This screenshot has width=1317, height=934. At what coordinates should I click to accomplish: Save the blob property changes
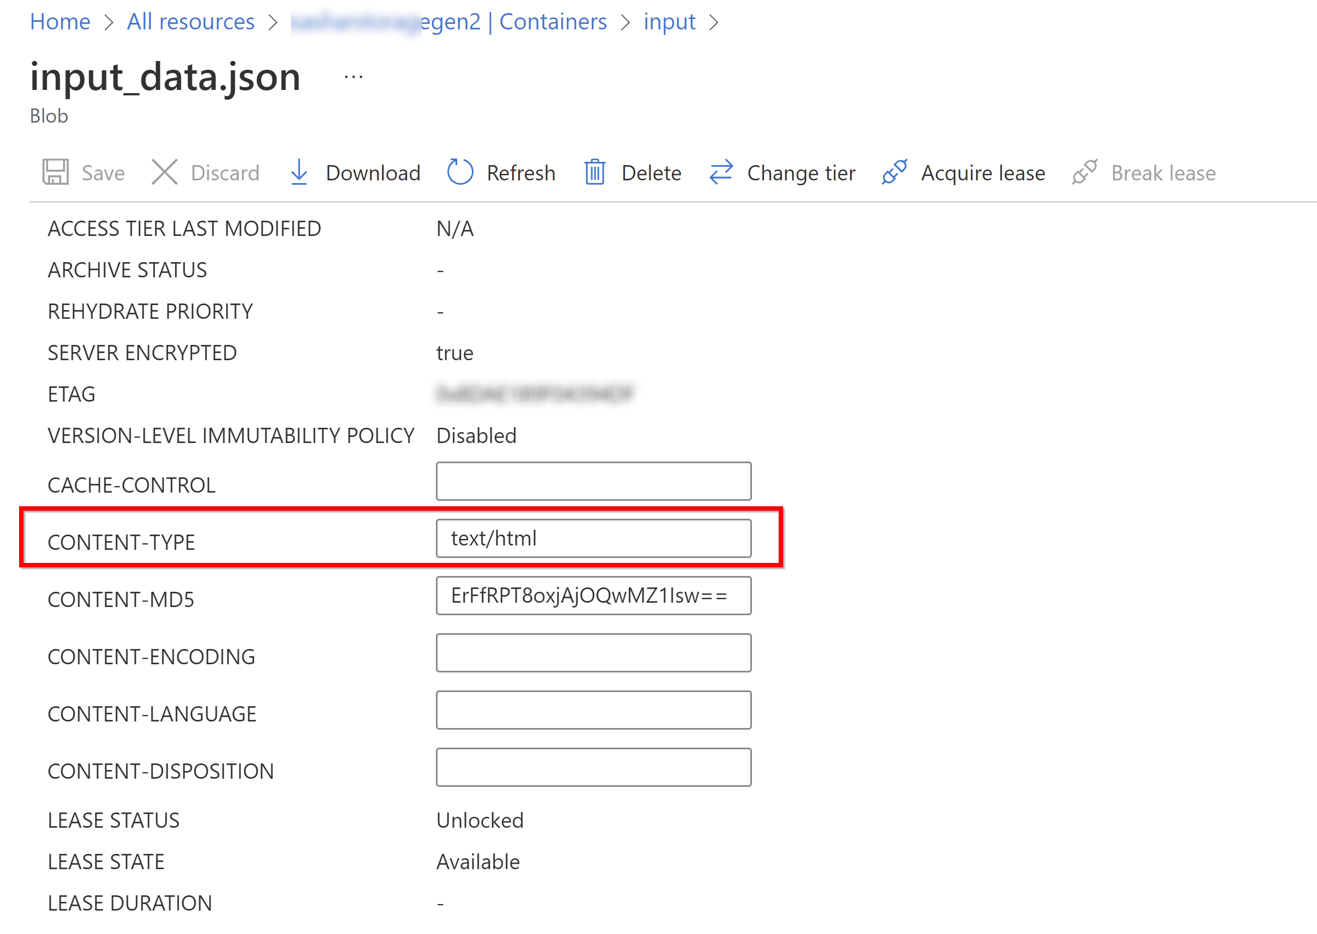point(85,173)
